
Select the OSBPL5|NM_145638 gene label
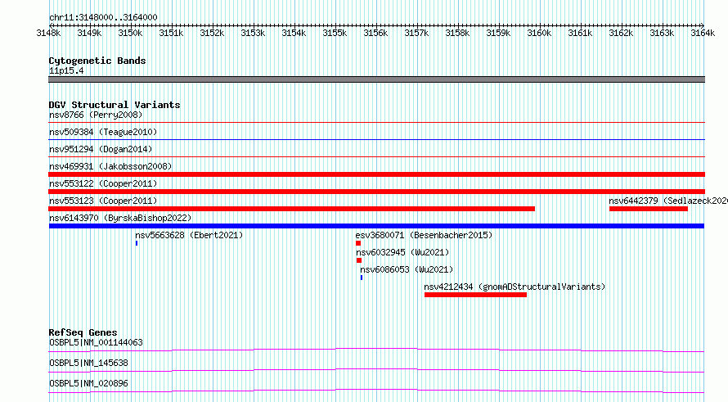[x=88, y=363]
